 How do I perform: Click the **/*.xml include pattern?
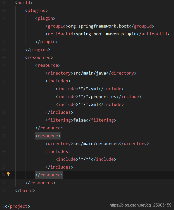pyautogui.click(x=88, y=104)
